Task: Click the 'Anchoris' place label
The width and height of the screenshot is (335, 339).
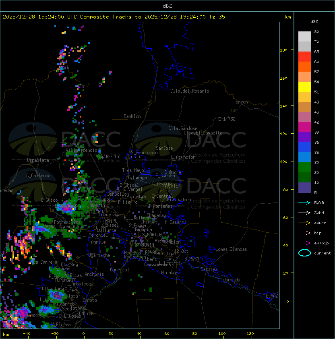Action: pos(94,274)
